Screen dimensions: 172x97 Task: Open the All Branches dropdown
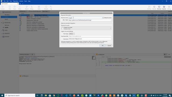pyautogui.click(x=23, y=11)
